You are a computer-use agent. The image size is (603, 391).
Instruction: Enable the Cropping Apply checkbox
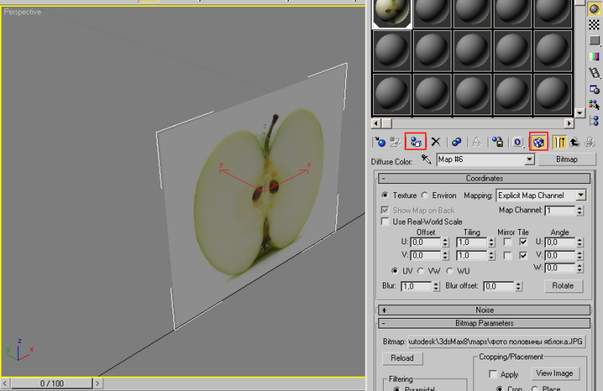pos(493,374)
